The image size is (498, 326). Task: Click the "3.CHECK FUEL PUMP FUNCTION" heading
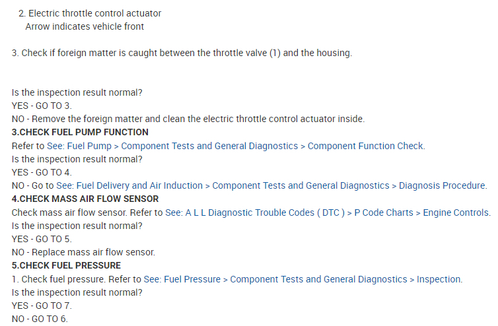click(x=80, y=133)
